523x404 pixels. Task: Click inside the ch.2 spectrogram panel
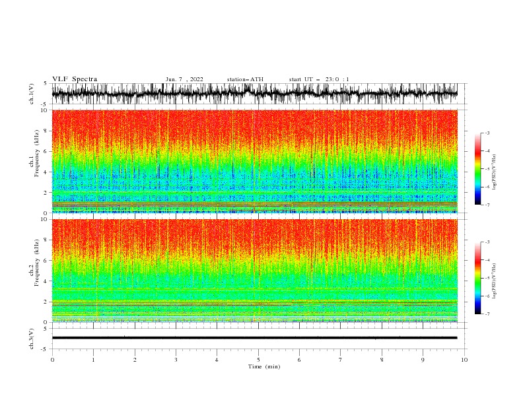point(254,271)
